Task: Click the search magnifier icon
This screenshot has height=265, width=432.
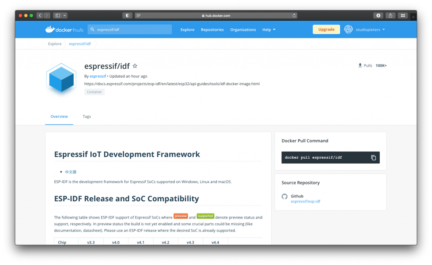Action: pos(92,29)
